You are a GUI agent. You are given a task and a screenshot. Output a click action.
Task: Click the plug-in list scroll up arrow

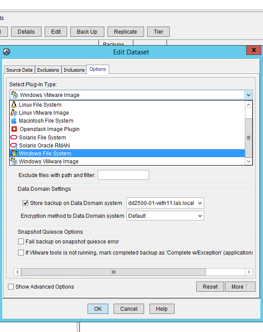pyautogui.click(x=248, y=104)
